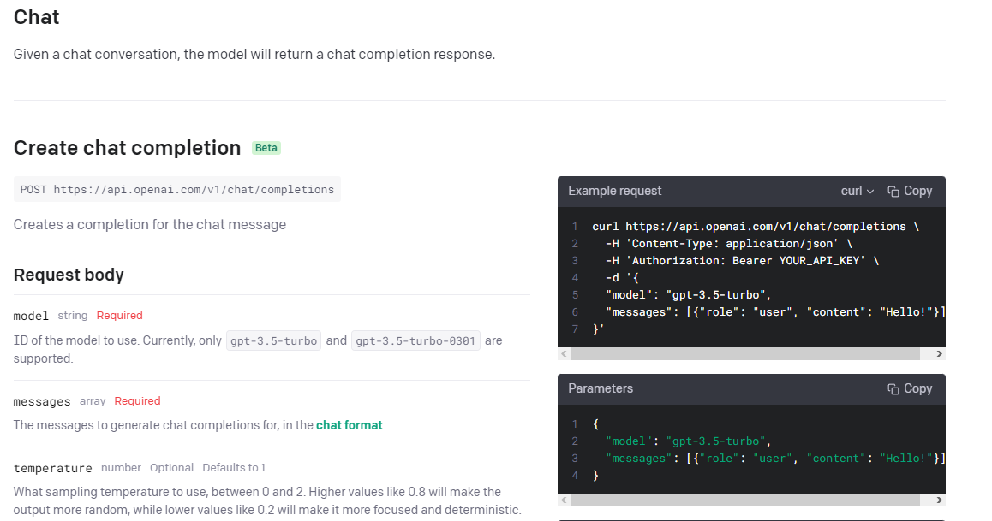Click the Defaults to 1 text
Screen dimensions: 992x521
tap(234, 467)
